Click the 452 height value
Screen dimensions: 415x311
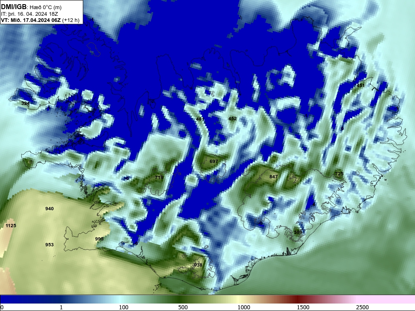(x=232, y=119)
